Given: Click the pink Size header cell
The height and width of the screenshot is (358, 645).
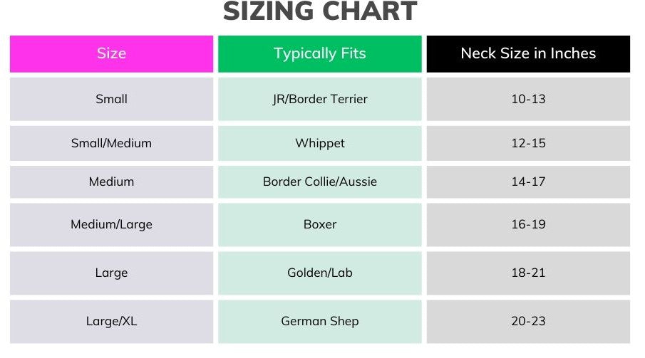Looking at the screenshot, I should [111, 54].
